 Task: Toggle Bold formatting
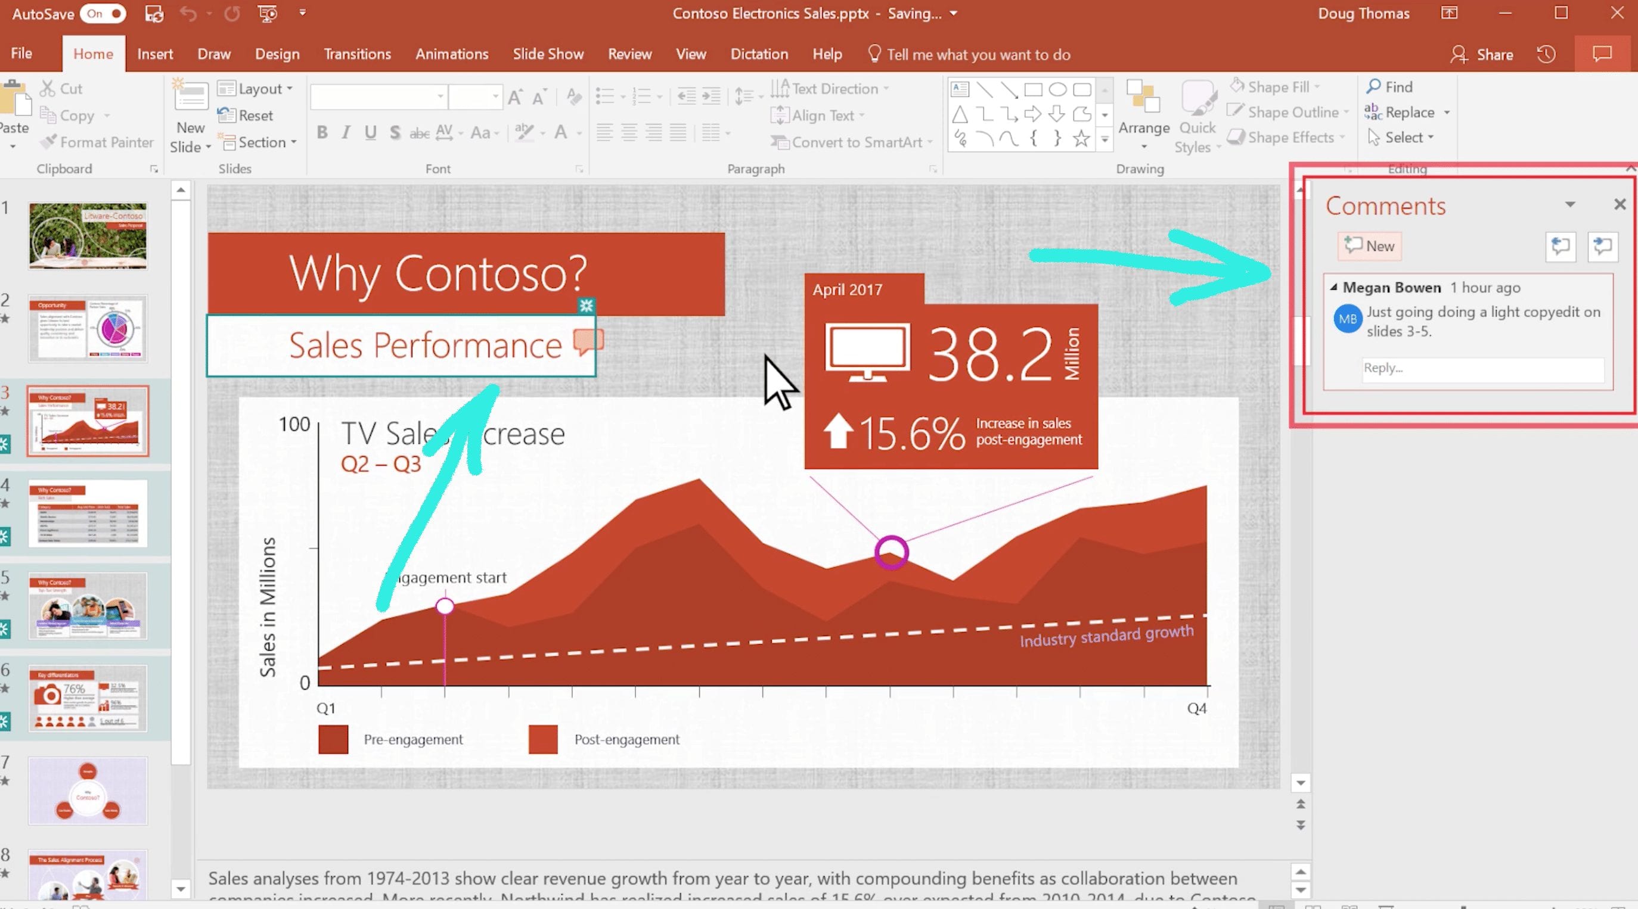point(322,132)
